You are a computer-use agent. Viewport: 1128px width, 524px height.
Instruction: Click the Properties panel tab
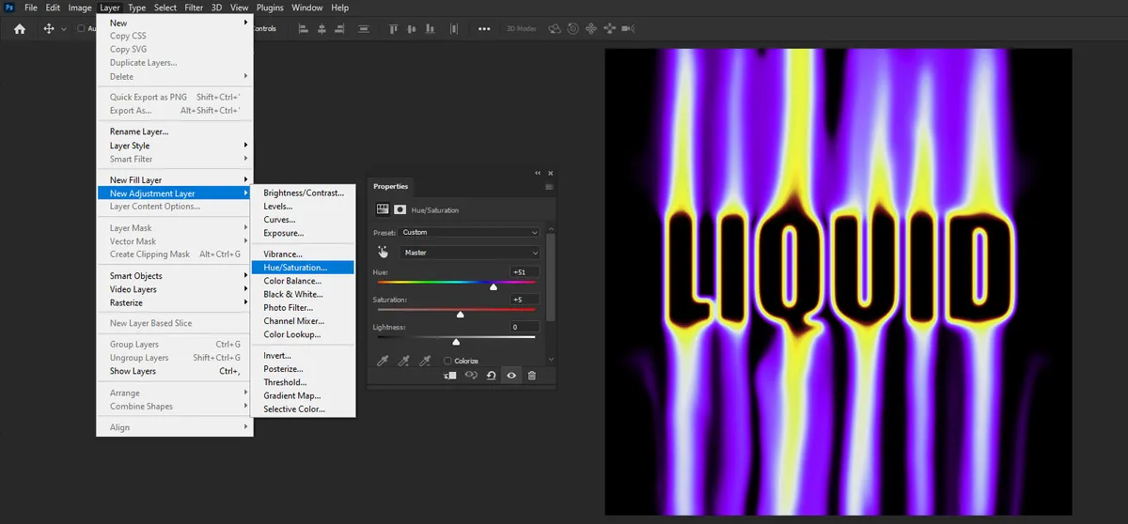(x=391, y=187)
